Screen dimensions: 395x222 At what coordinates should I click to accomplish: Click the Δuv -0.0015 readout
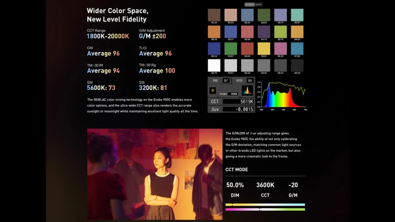click(x=231, y=109)
